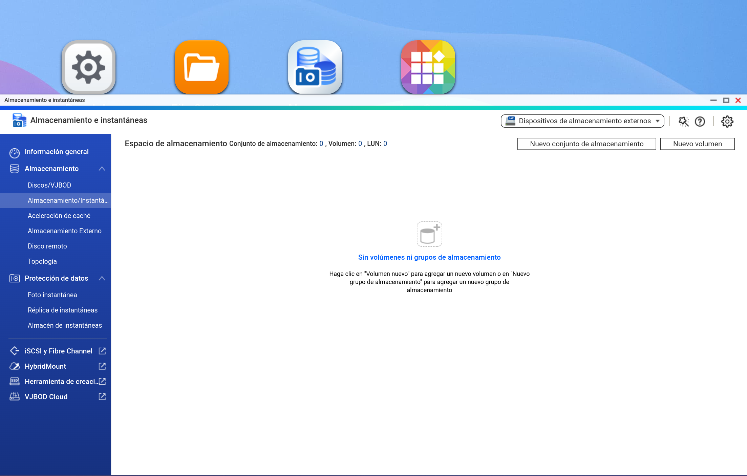This screenshot has height=476, width=747.
Task: Open HybridMount external link icon
Action: [x=102, y=366]
